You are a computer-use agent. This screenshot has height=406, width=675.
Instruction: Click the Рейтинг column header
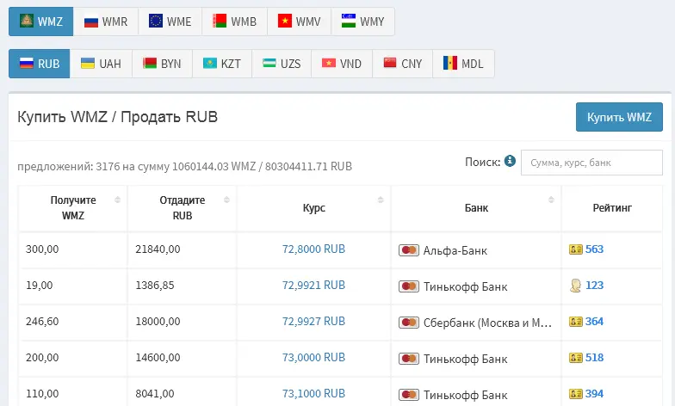click(612, 208)
